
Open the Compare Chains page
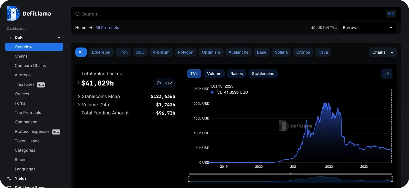click(30, 66)
